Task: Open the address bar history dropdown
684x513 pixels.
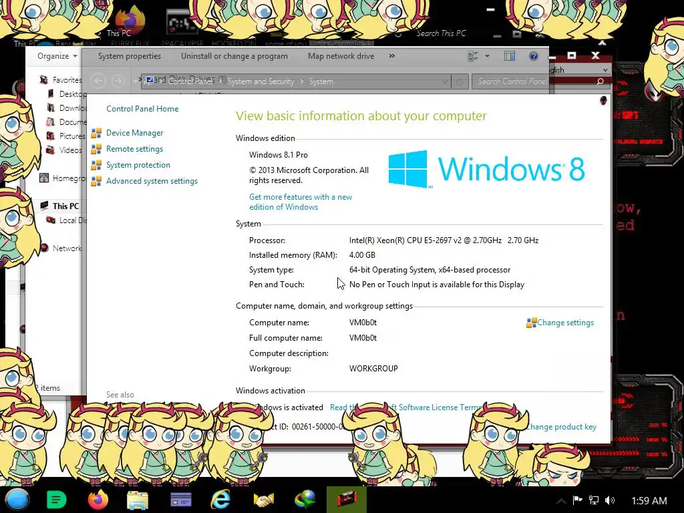Action: pyautogui.click(x=445, y=81)
